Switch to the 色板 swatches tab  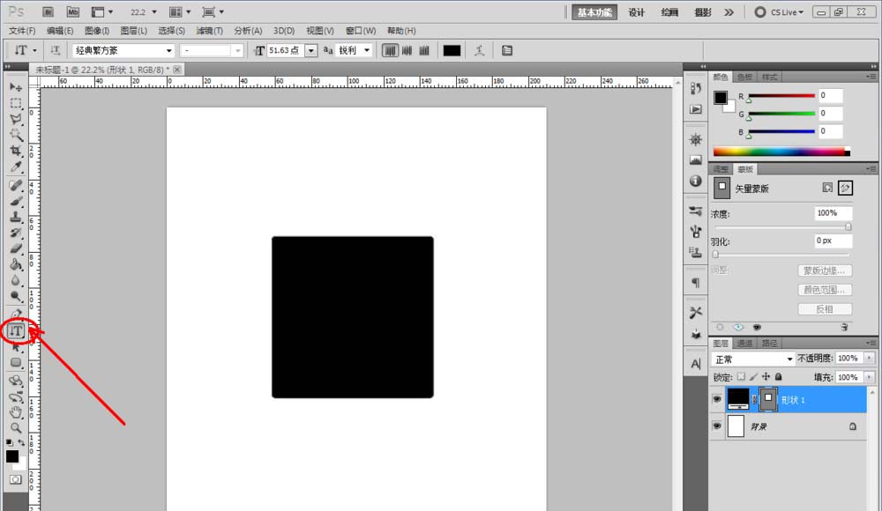click(x=744, y=77)
